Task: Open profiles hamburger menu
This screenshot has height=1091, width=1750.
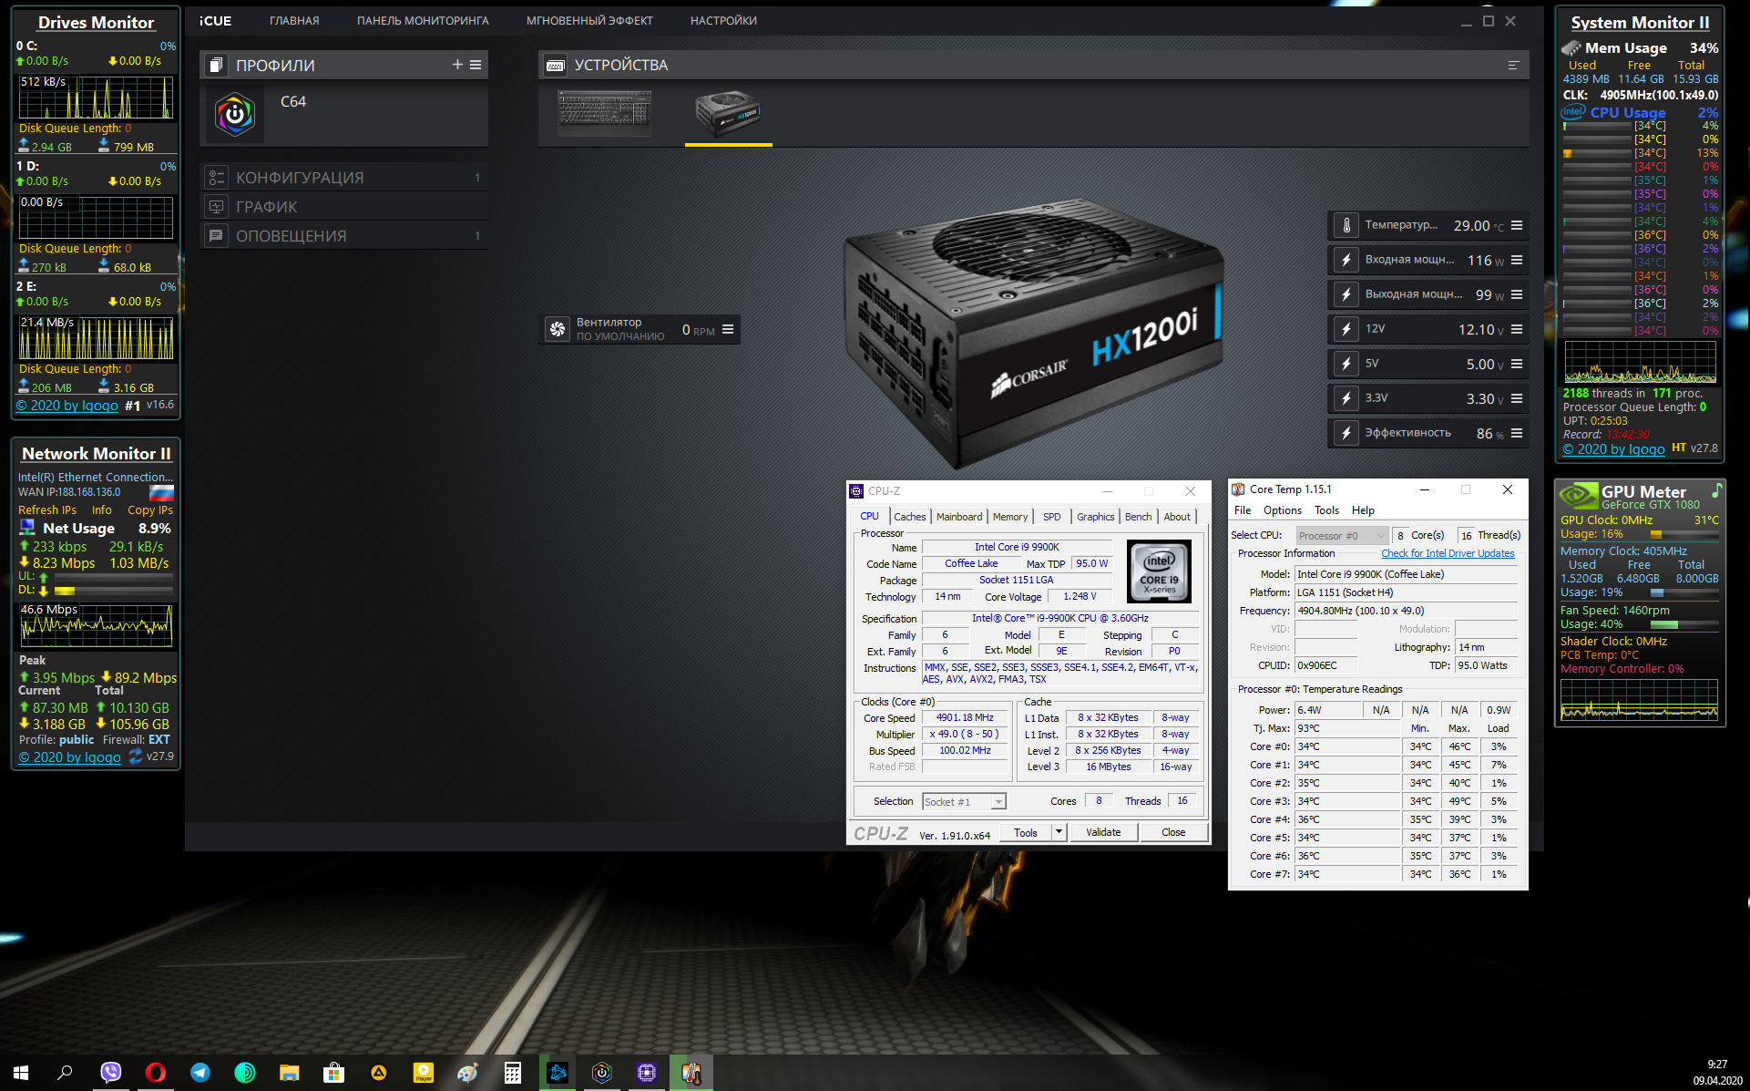Action: (x=476, y=65)
